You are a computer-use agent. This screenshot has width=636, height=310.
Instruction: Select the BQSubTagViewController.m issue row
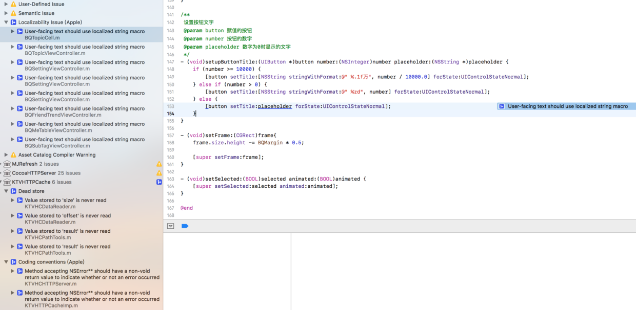coord(82,142)
